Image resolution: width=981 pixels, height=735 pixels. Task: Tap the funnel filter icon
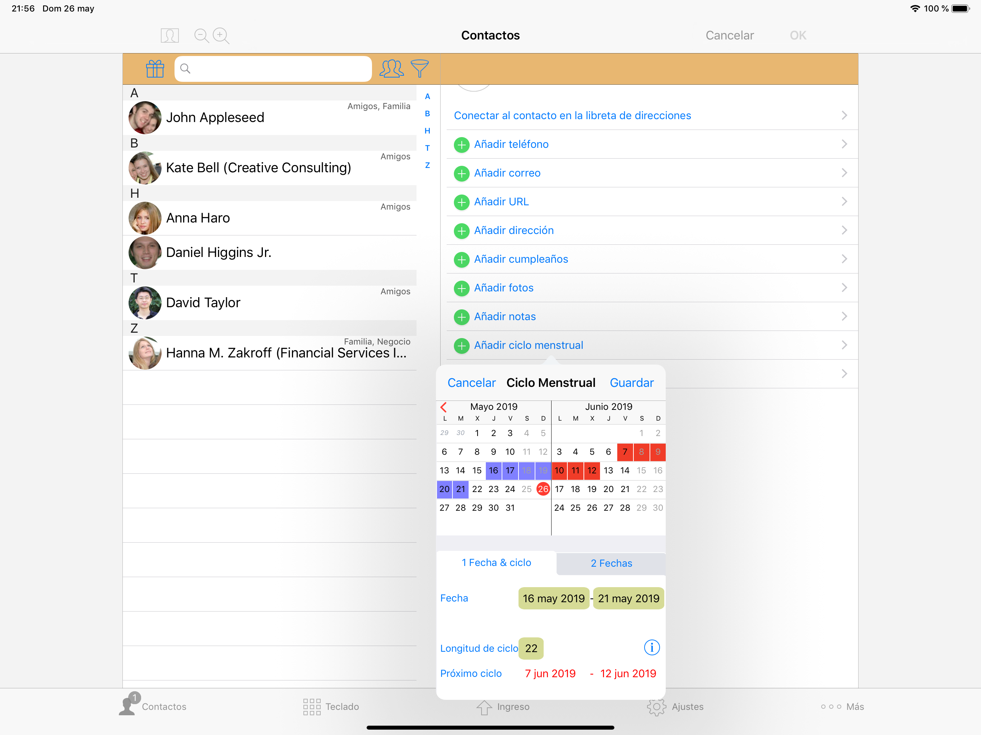(x=419, y=69)
